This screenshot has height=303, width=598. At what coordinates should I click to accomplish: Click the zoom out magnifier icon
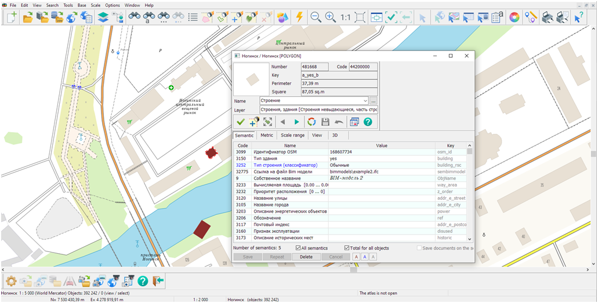[x=316, y=17]
